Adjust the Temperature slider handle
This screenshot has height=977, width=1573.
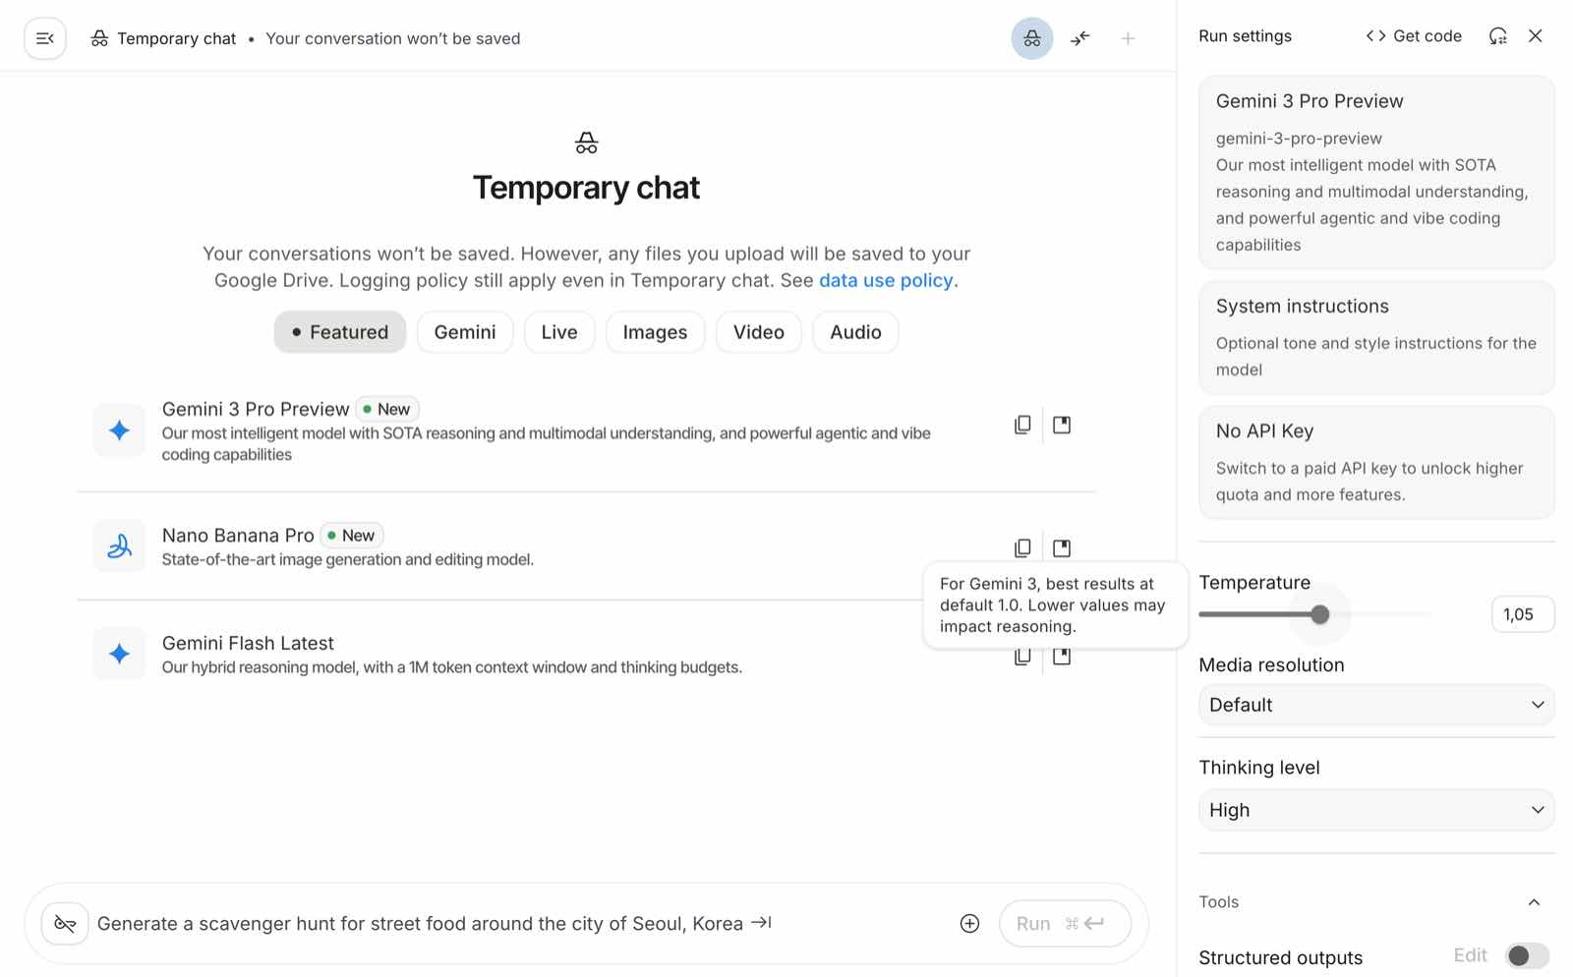coord(1320,615)
